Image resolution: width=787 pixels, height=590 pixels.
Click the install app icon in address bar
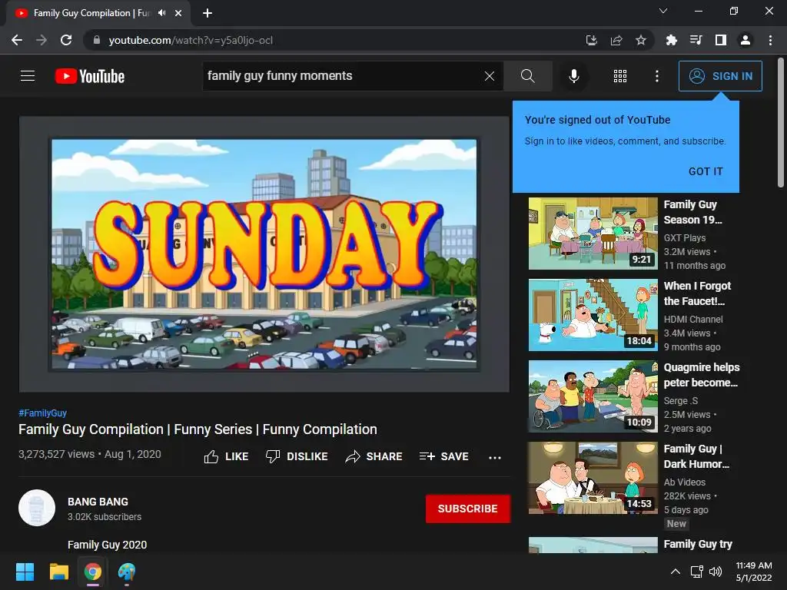[x=592, y=40]
